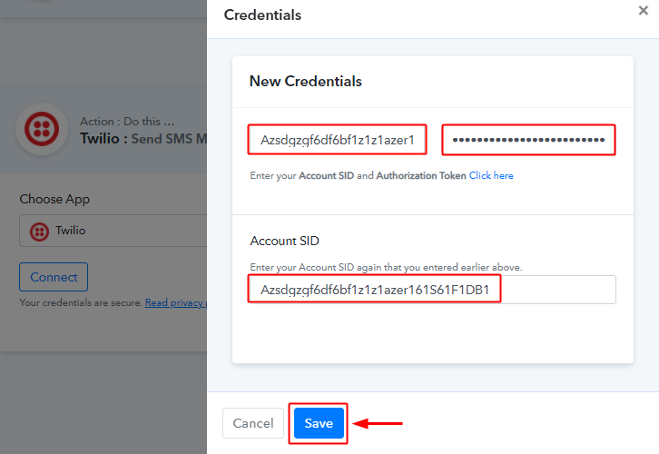The width and height of the screenshot is (659, 454).
Task: Click 'Your credentials are secure.' text
Action: (x=81, y=302)
